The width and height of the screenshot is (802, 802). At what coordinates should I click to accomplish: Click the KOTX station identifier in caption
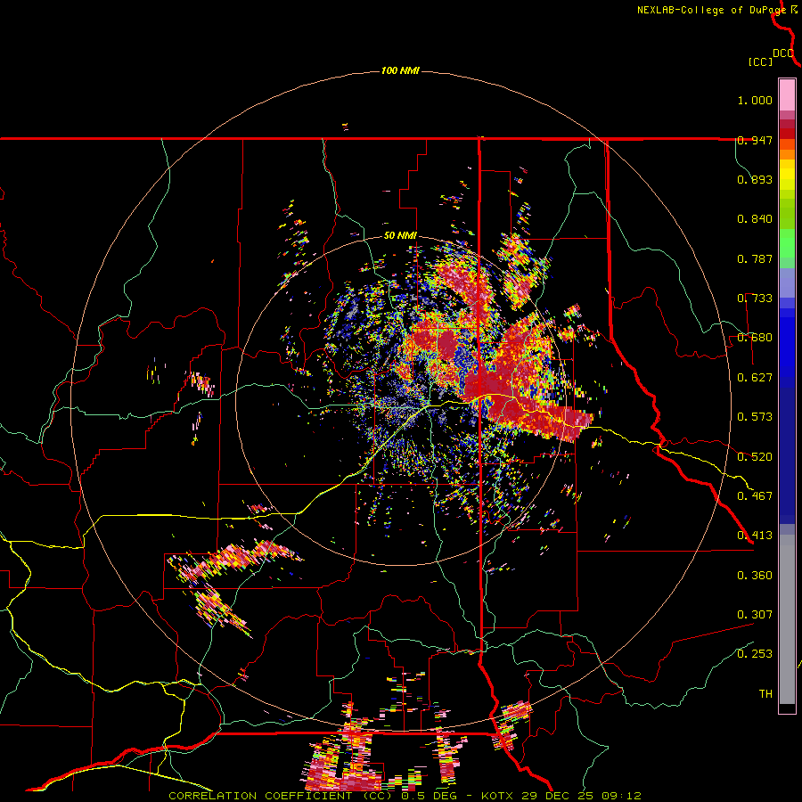pos(497,796)
